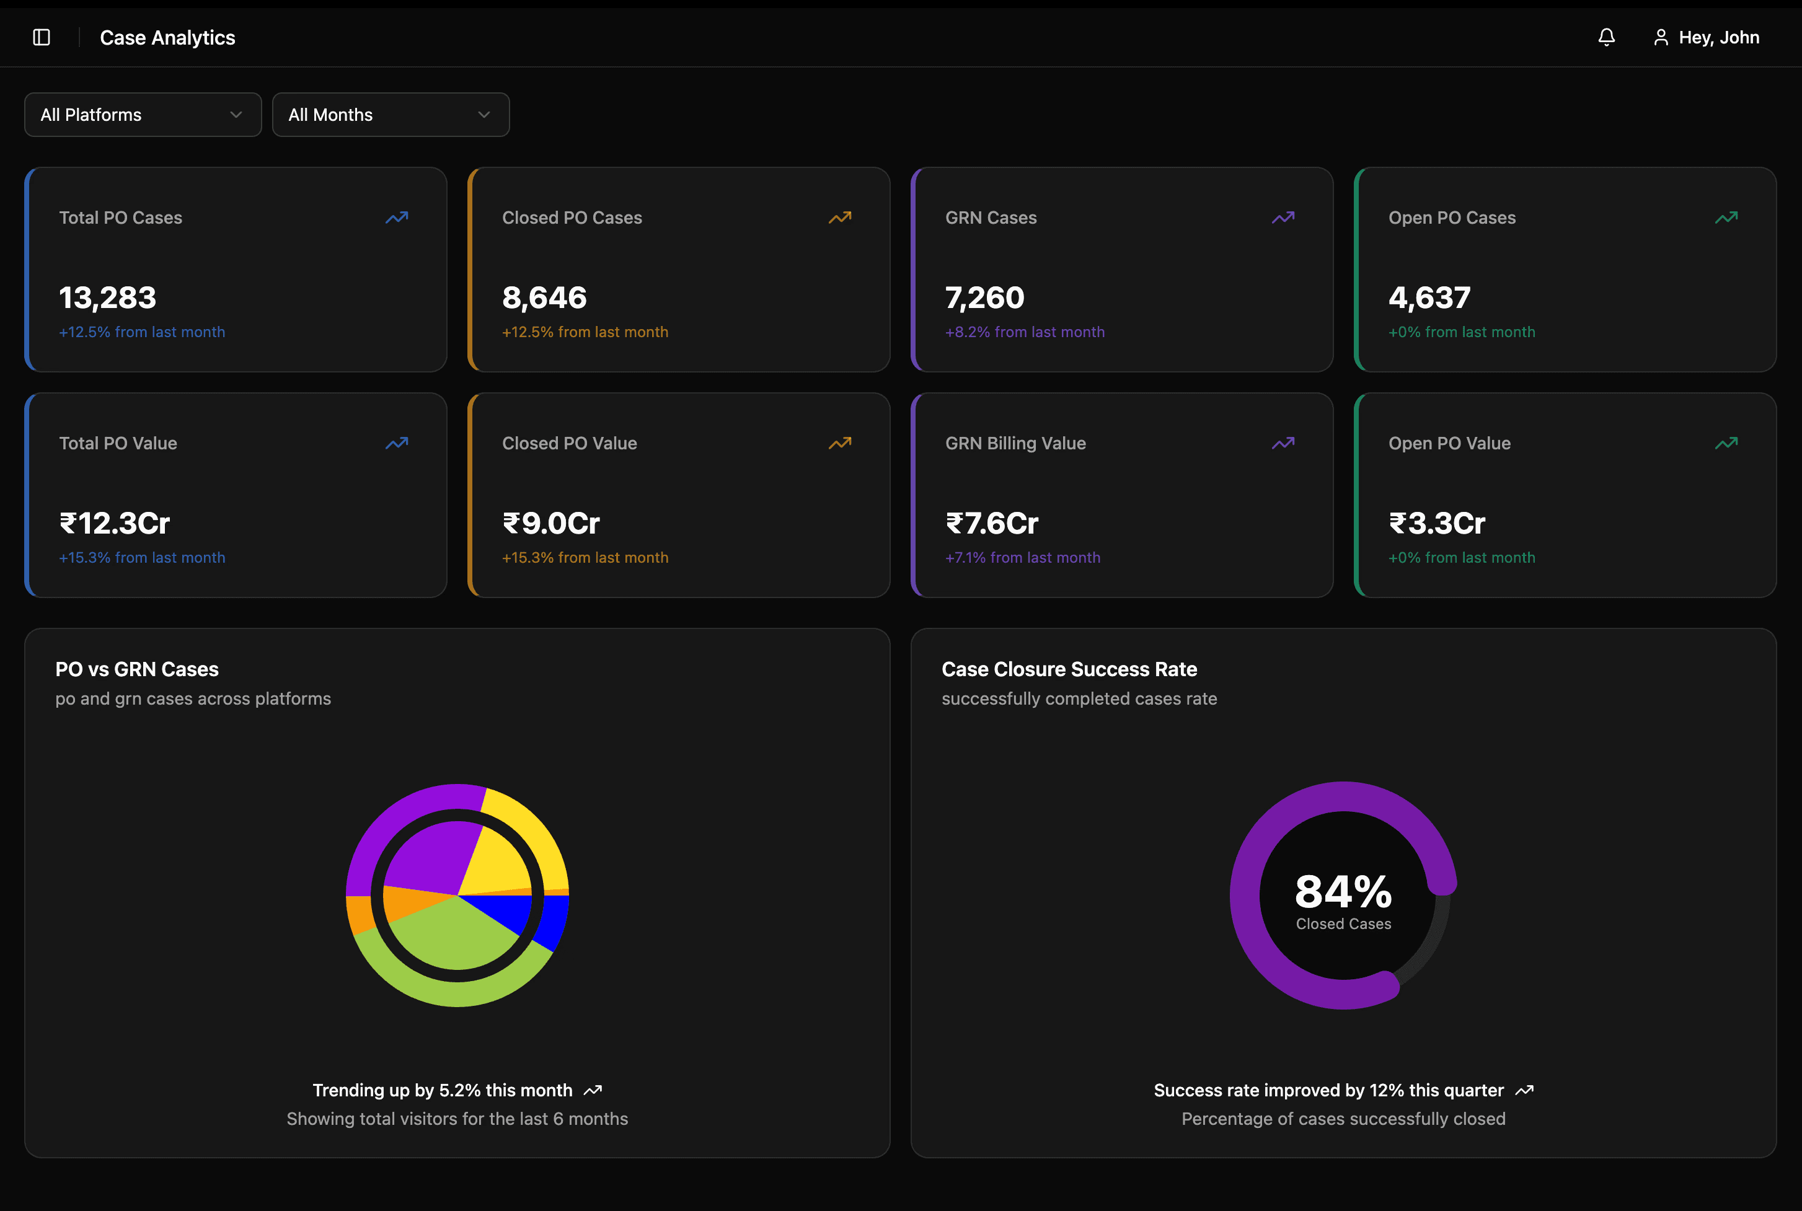Click trend icon on Open PO Value card
The image size is (1802, 1211).
click(x=1726, y=443)
